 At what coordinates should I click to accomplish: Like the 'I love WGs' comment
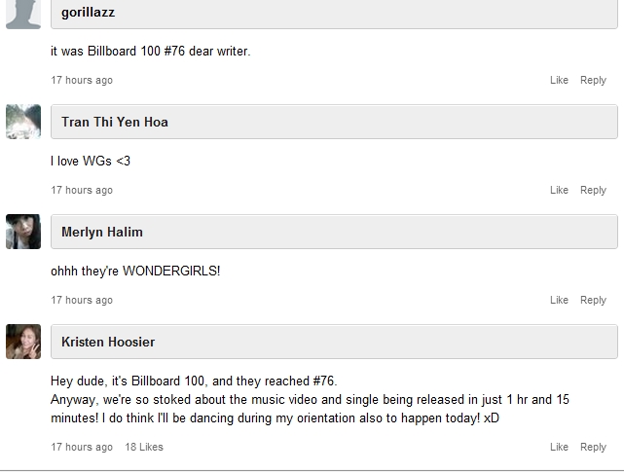tap(559, 190)
